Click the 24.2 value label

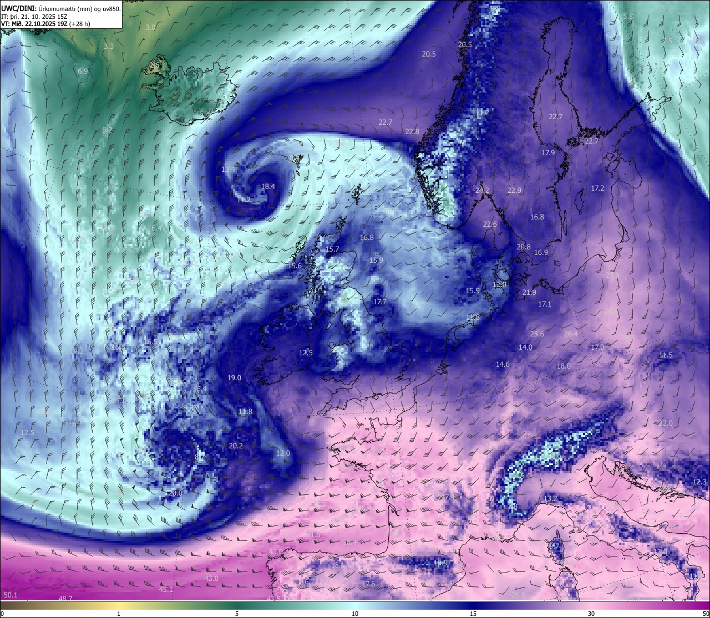[482, 190]
